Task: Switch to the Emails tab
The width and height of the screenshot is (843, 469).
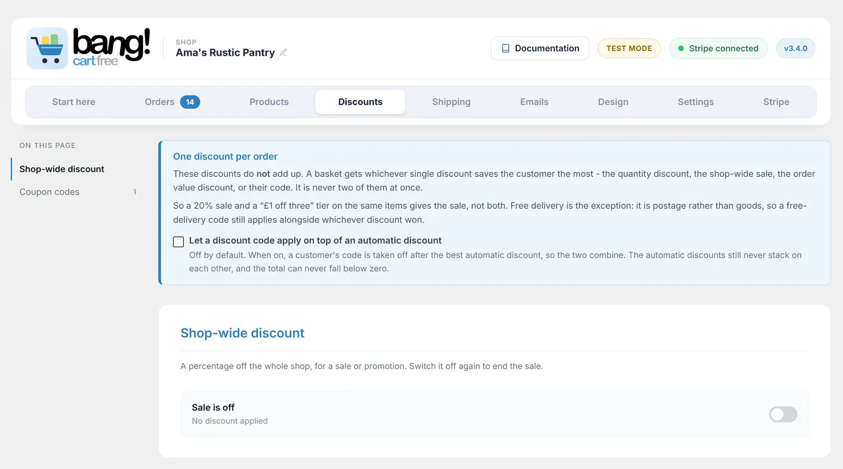Action: [x=534, y=102]
